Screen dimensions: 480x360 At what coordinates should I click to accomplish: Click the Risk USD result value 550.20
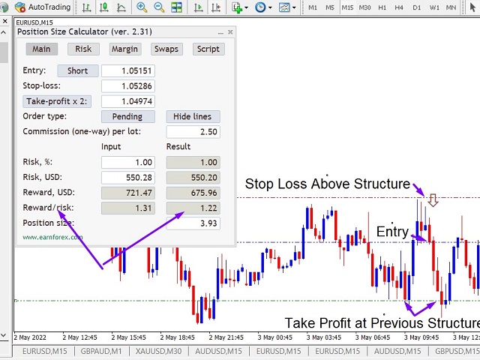click(x=193, y=178)
